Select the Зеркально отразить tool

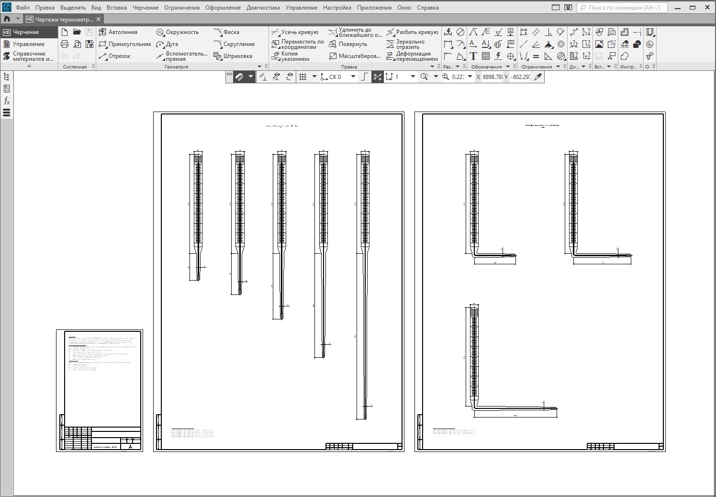(412, 44)
